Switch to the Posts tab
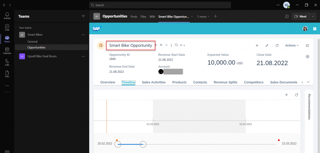 pyautogui.click(x=134, y=17)
